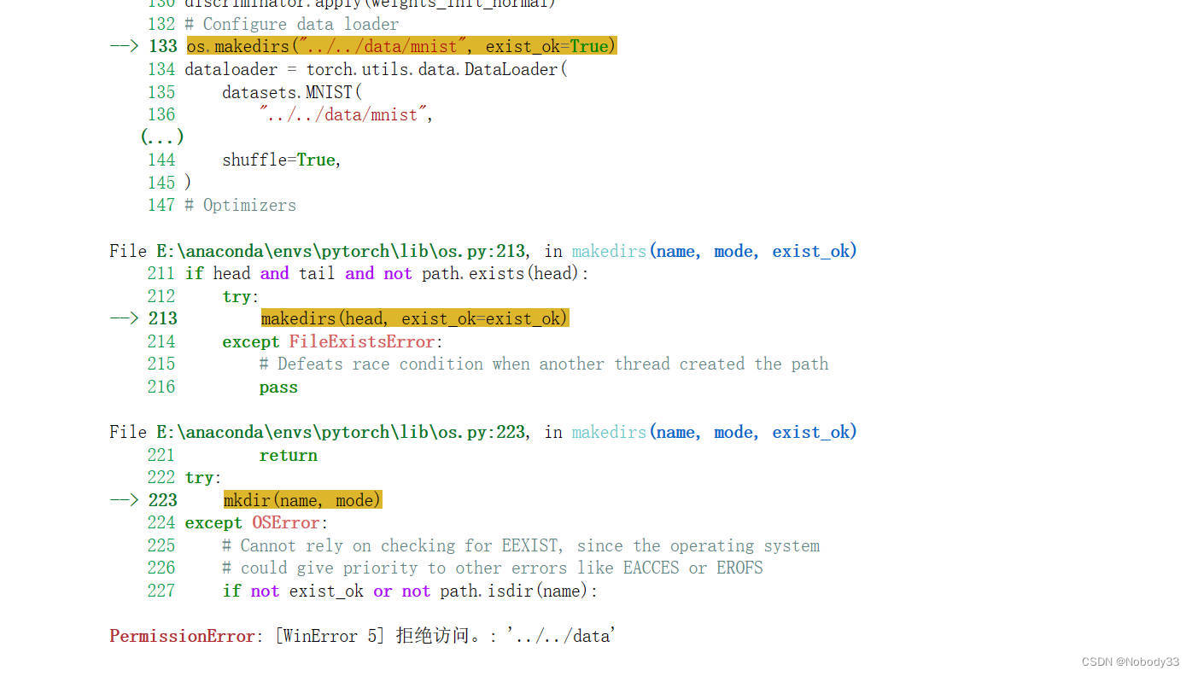1192x676 pixels.
Task: Click the 'Cannot rely on checking for EEXIST' comment
Action: click(x=521, y=545)
